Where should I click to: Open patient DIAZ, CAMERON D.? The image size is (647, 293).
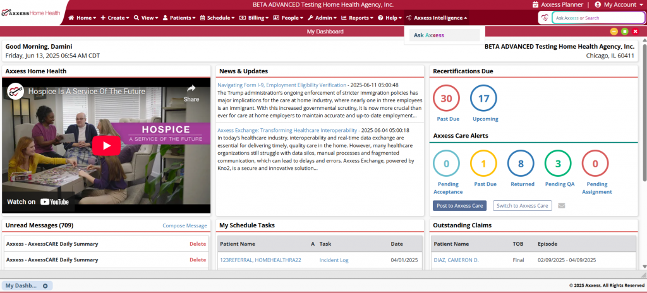[x=456, y=260]
